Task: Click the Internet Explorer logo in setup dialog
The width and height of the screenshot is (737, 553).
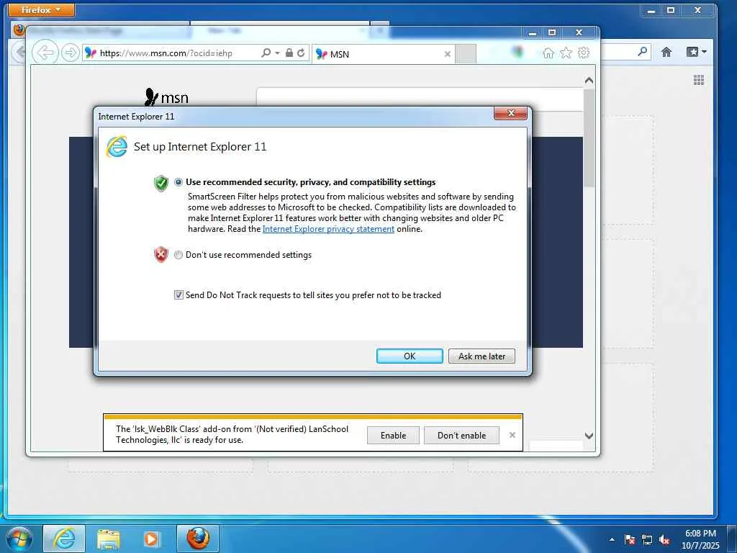Action: coord(117,146)
